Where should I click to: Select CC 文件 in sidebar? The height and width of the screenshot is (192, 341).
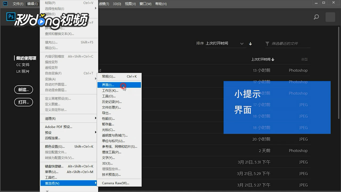[23, 65]
